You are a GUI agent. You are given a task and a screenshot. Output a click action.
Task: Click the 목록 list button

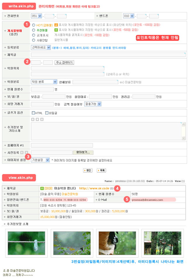coord(101,170)
